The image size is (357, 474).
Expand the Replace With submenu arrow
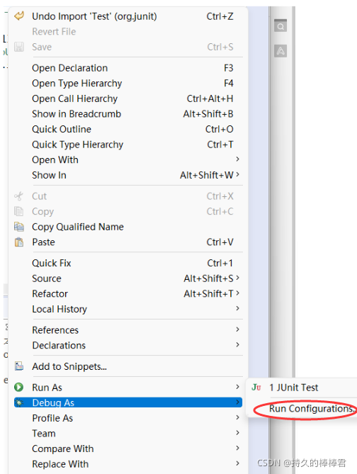point(237,463)
